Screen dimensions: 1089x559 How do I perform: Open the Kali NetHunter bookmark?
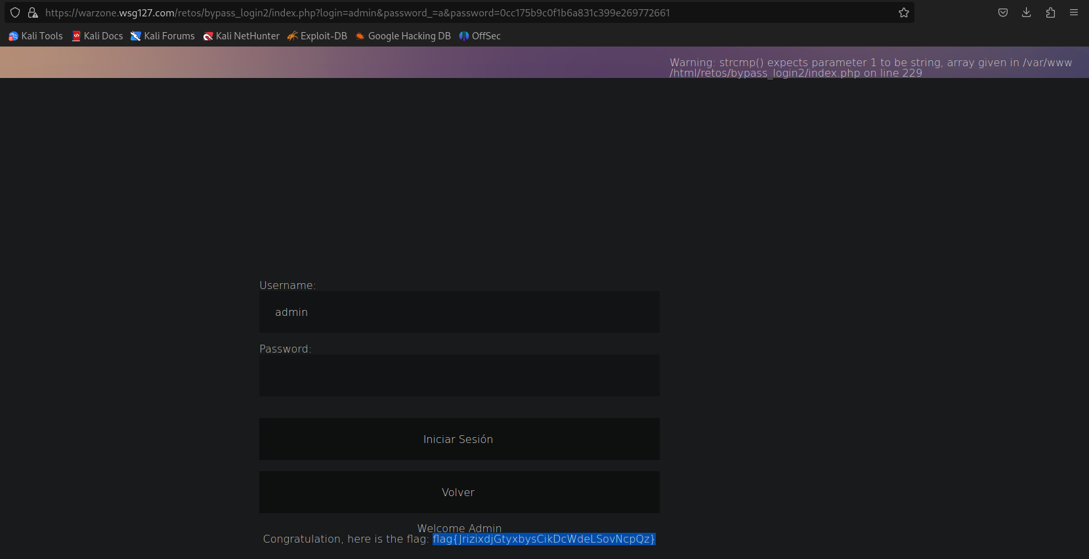(x=241, y=36)
